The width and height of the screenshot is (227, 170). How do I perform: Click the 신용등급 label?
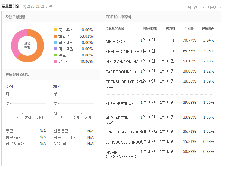(x=61, y=131)
